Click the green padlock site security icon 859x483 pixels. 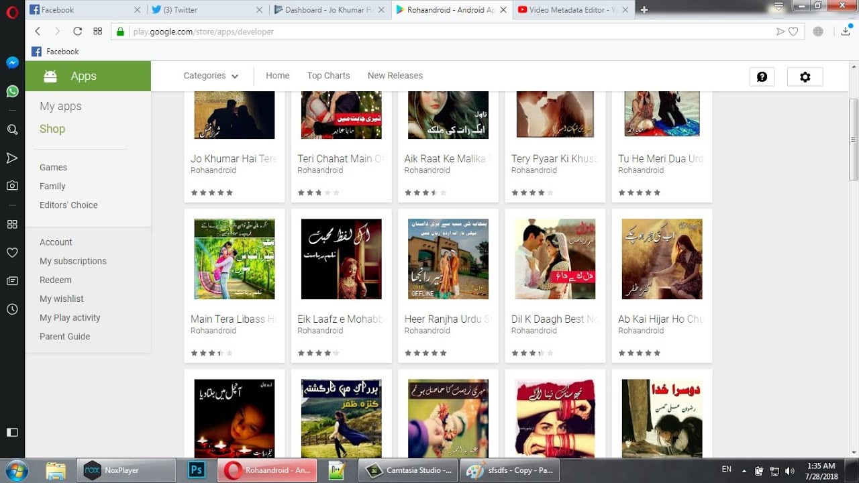click(x=121, y=32)
